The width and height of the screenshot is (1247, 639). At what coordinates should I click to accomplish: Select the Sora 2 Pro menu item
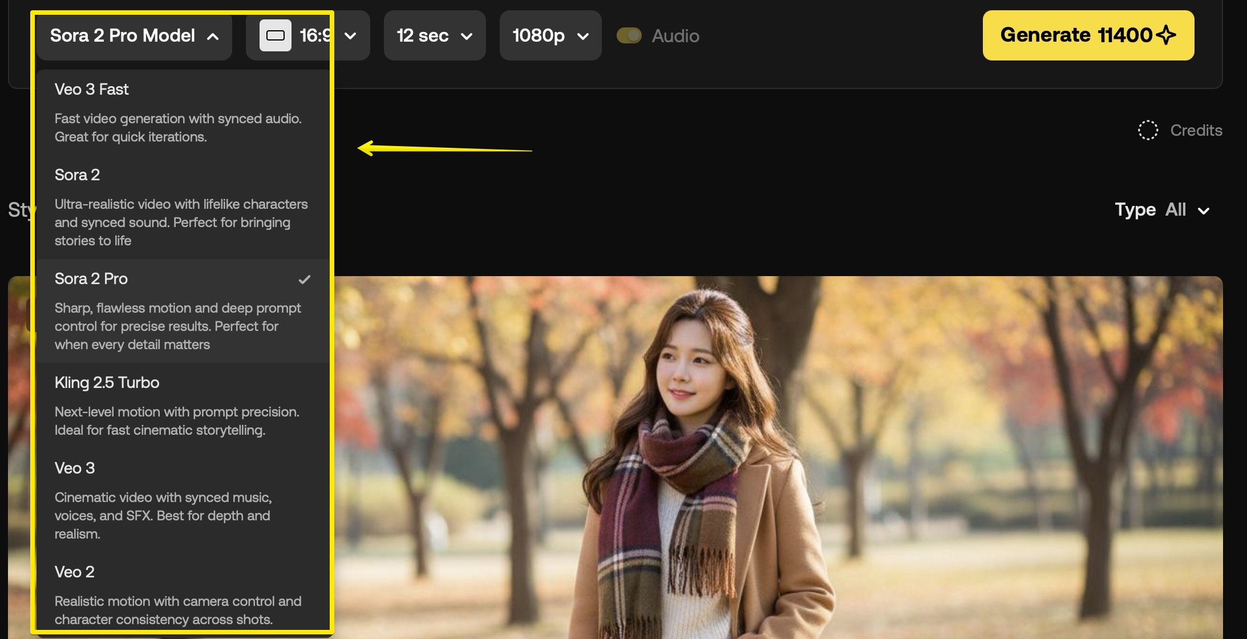(91, 279)
